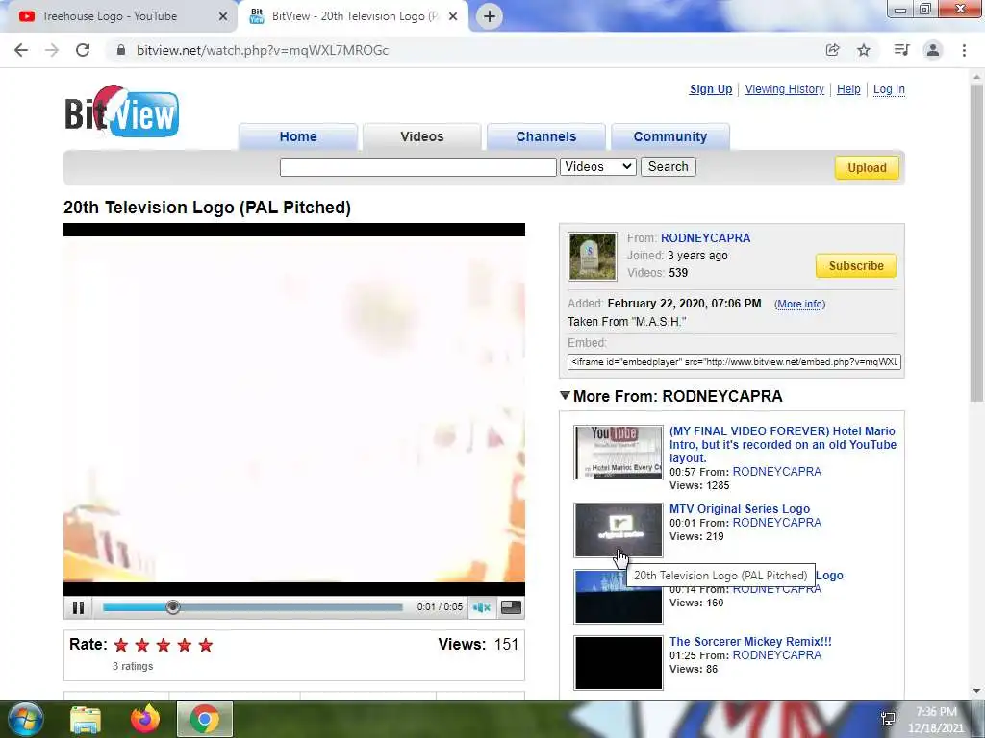Open The Sorcerer Mickey Remix thumbnail
Screen dimensions: 985x738
pyautogui.click(x=619, y=663)
